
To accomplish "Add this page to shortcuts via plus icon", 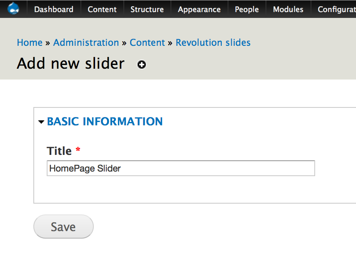I will (142, 65).
